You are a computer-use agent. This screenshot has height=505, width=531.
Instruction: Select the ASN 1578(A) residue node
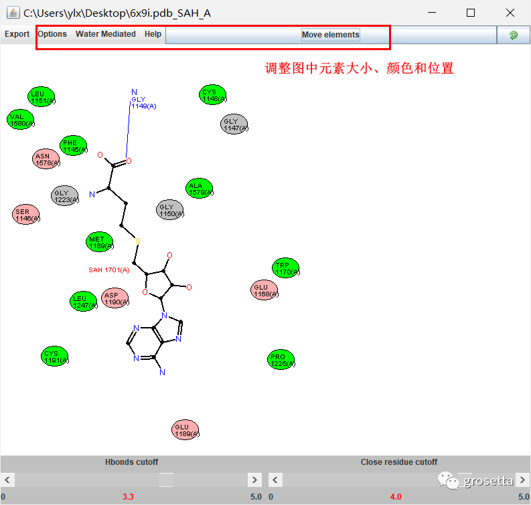(46, 159)
